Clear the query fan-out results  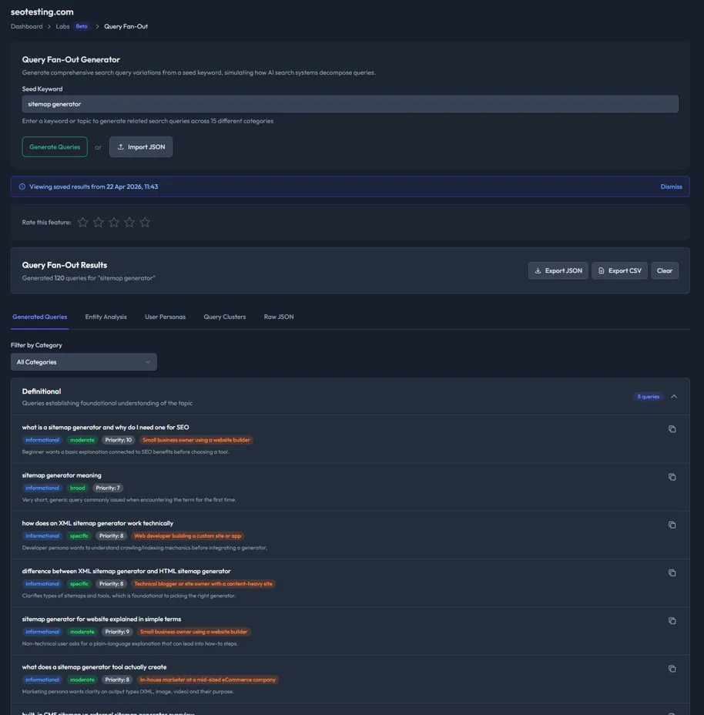(664, 270)
